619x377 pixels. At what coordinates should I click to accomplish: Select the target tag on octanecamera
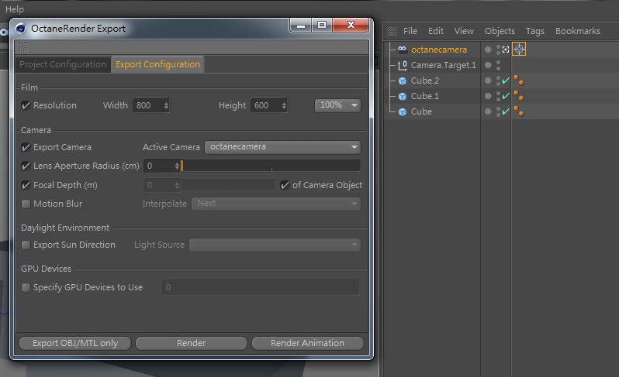(x=519, y=50)
